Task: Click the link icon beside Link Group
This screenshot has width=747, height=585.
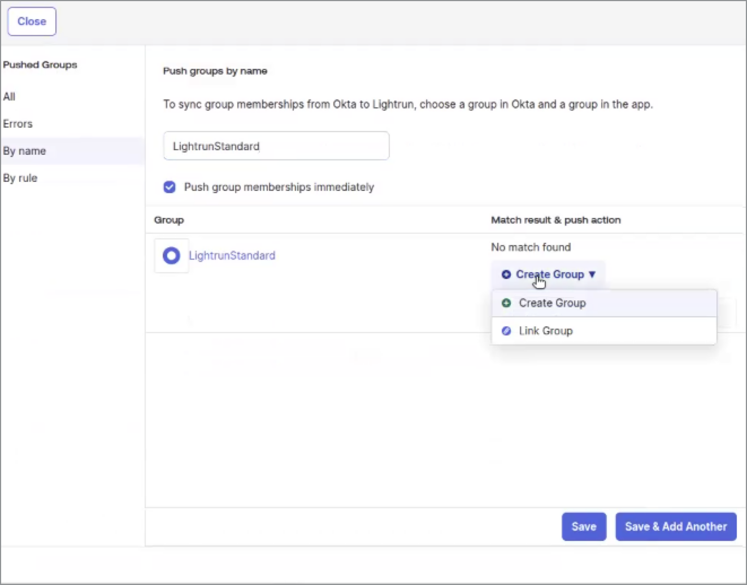Action: tap(506, 331)
